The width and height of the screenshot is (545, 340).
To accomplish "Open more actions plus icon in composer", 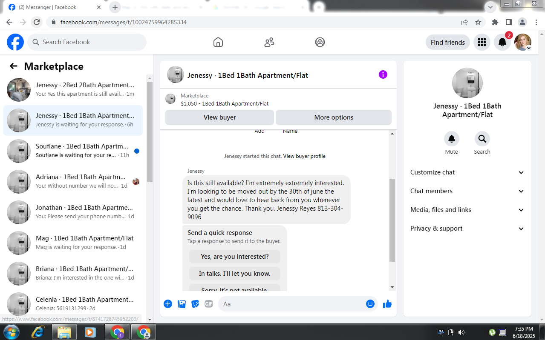I will coord(168,304).
